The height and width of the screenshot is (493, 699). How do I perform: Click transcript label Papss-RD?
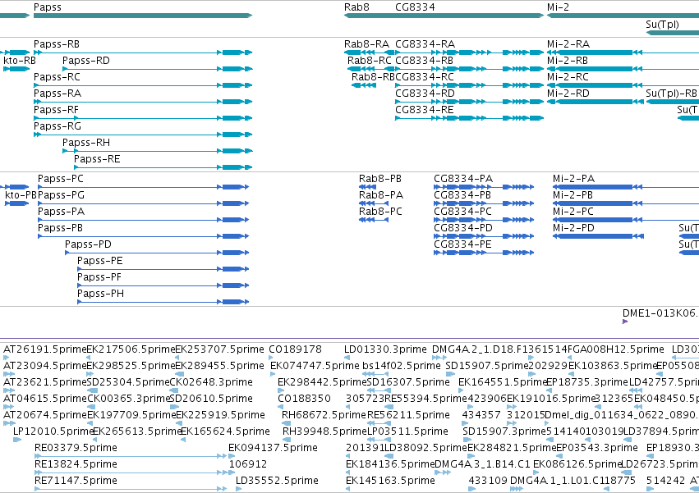click(x=86, y=61)
